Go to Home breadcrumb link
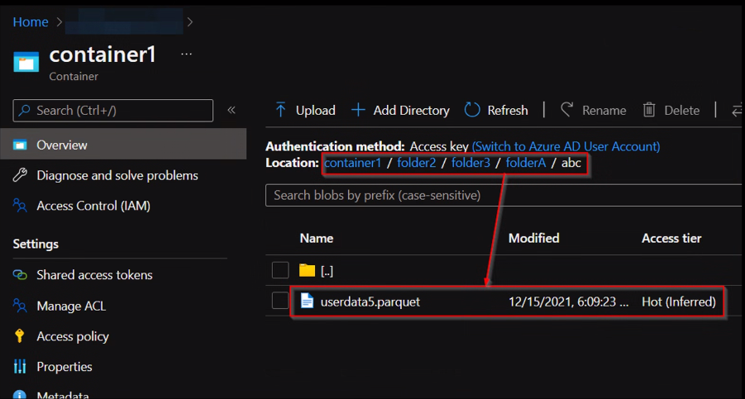The width and height of the screenshot is (745, 399). pos(31,21)
